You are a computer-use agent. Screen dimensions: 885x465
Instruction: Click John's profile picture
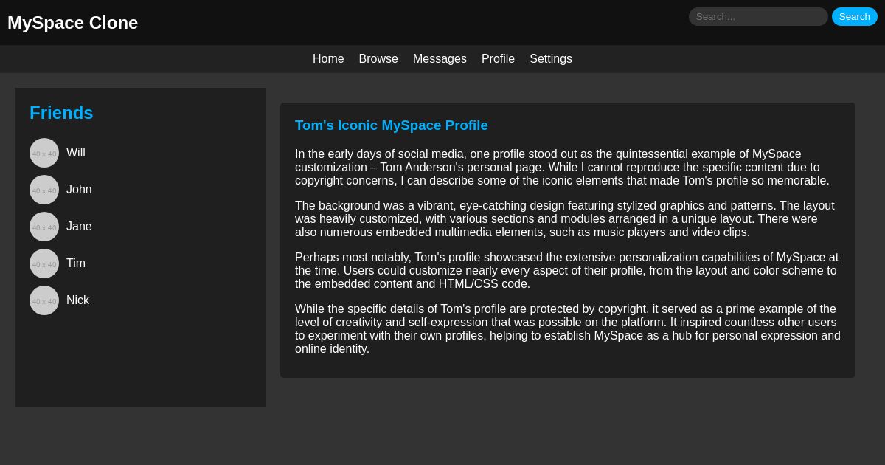pos(44,190)
